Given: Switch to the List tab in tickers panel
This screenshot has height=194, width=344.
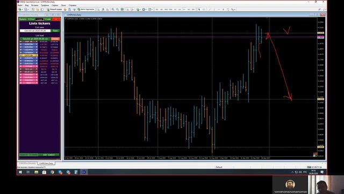Looking at the screenshot, I should click(x=39, y=19).
